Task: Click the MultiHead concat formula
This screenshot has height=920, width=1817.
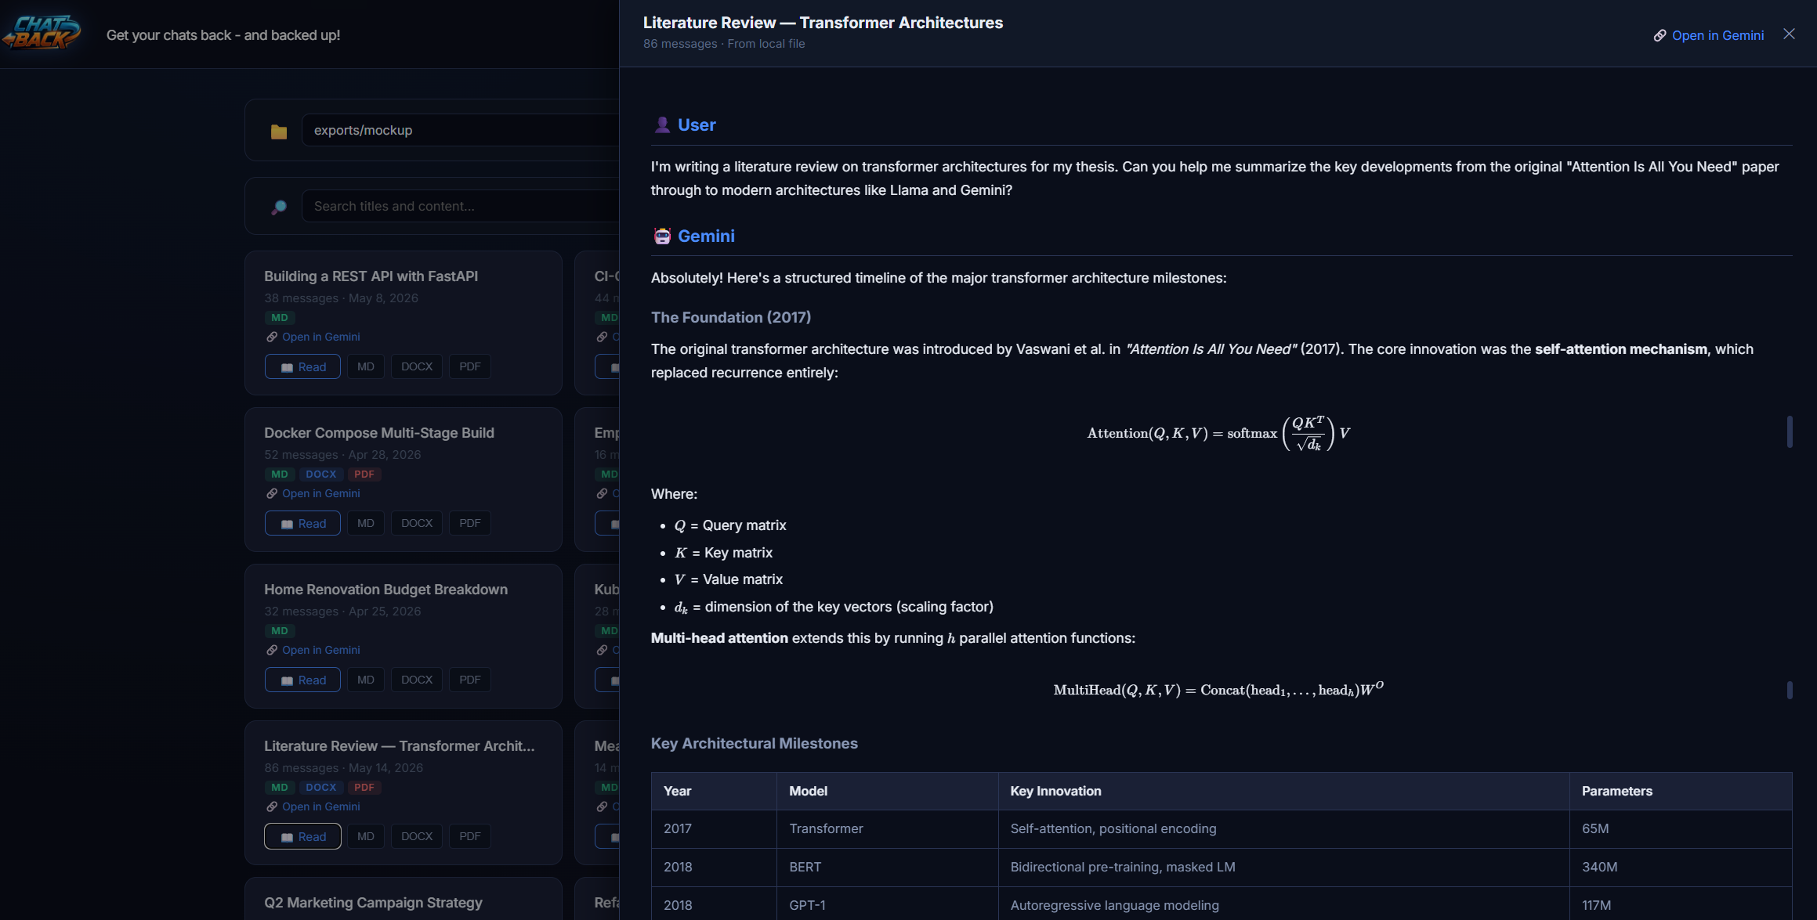Action: pyautogui.click(x=1218, y=689)
